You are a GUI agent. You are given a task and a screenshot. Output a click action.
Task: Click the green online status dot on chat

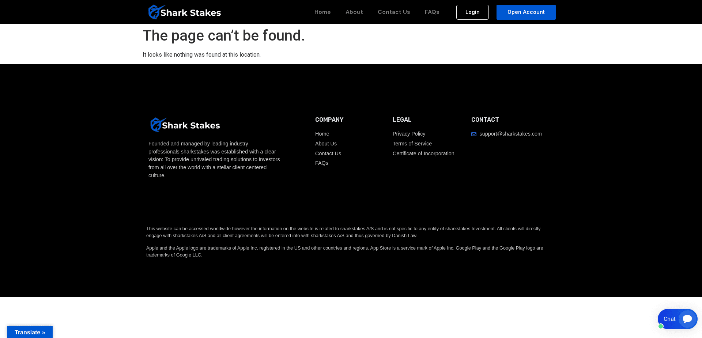661,326
